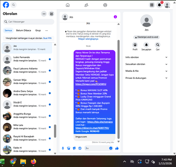Open the Fauzi Laksono Adianto conversation
The width and height of the screenshot is (176, 167).
(x=27, y=71)
